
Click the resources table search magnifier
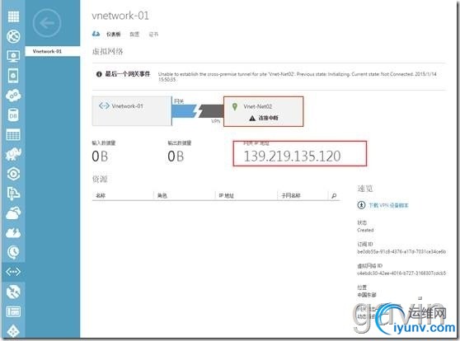click(334, 195)
